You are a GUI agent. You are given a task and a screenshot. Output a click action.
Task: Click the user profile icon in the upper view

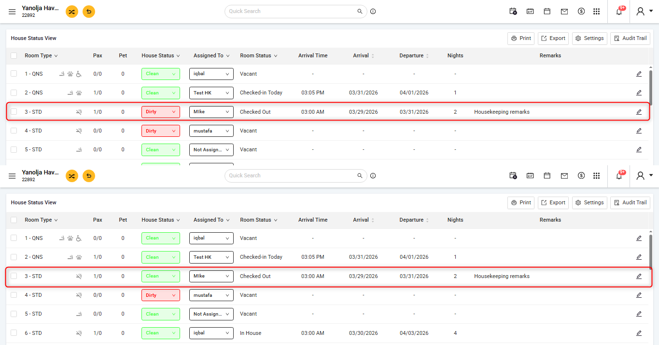point(641,12)
